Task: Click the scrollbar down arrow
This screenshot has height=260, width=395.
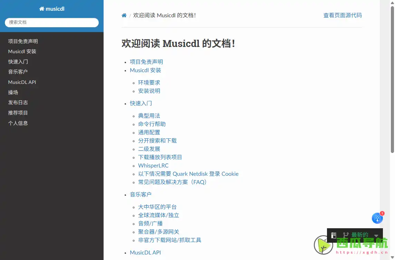Action: point(392,258)
